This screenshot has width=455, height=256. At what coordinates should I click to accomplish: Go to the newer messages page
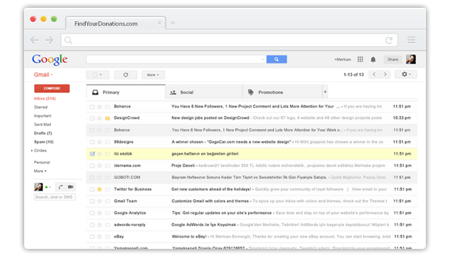[x=374, y=74]
